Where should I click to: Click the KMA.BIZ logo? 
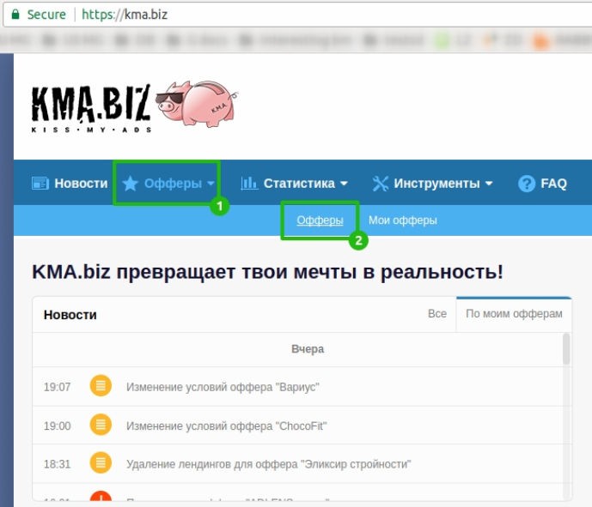tap(91, 108)
